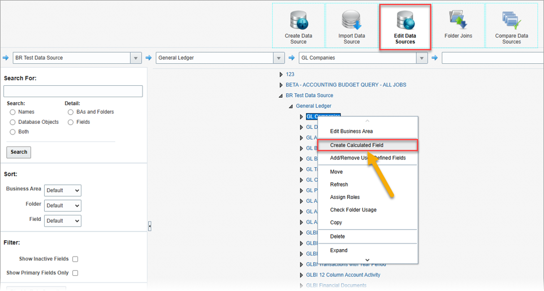This screenshot has width=544, height=291.
Task: Click the Search For text field
Action: 73,91
